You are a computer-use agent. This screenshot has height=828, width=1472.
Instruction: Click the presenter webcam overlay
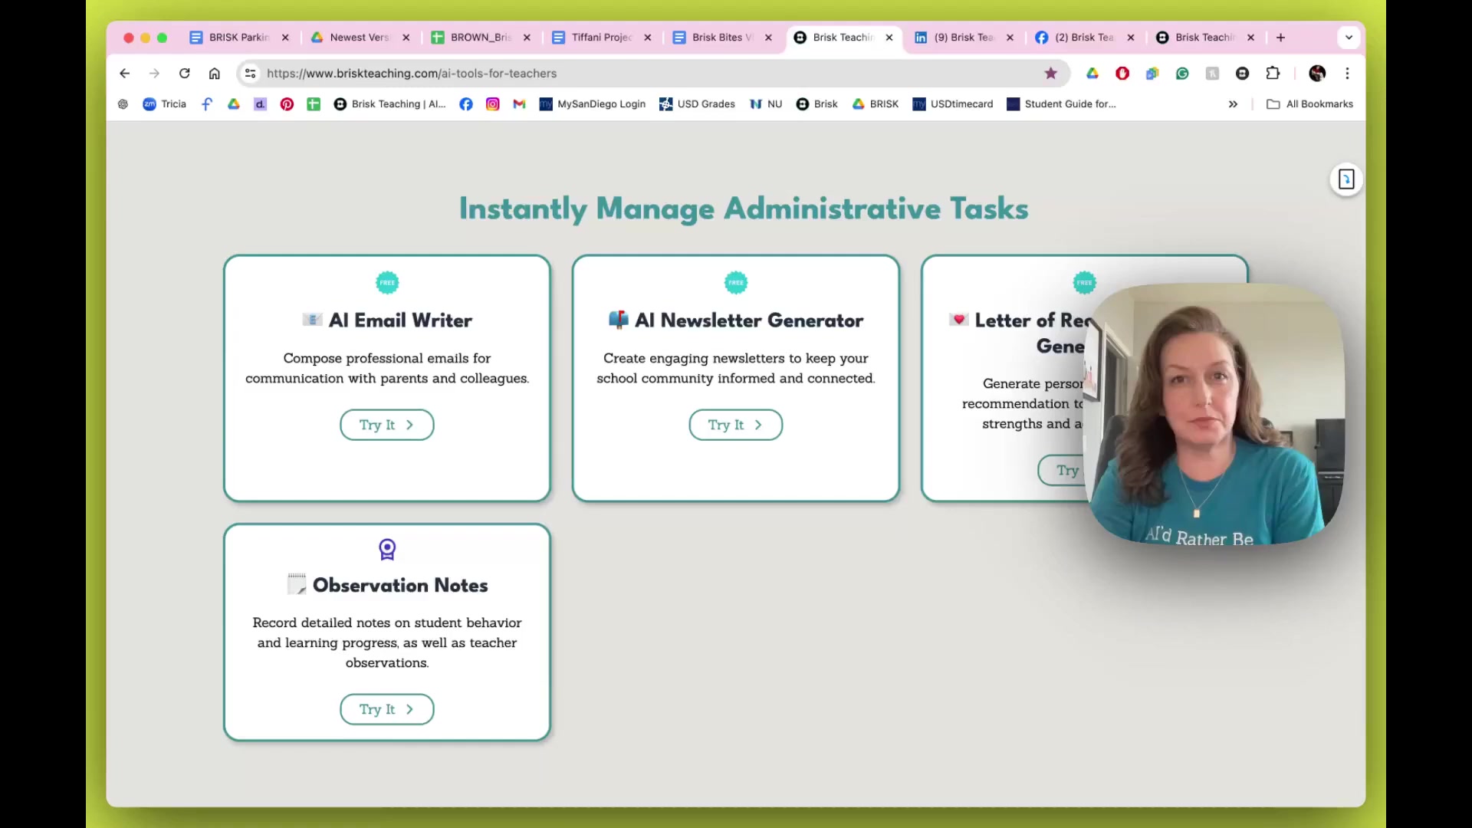pos(1215,414)
